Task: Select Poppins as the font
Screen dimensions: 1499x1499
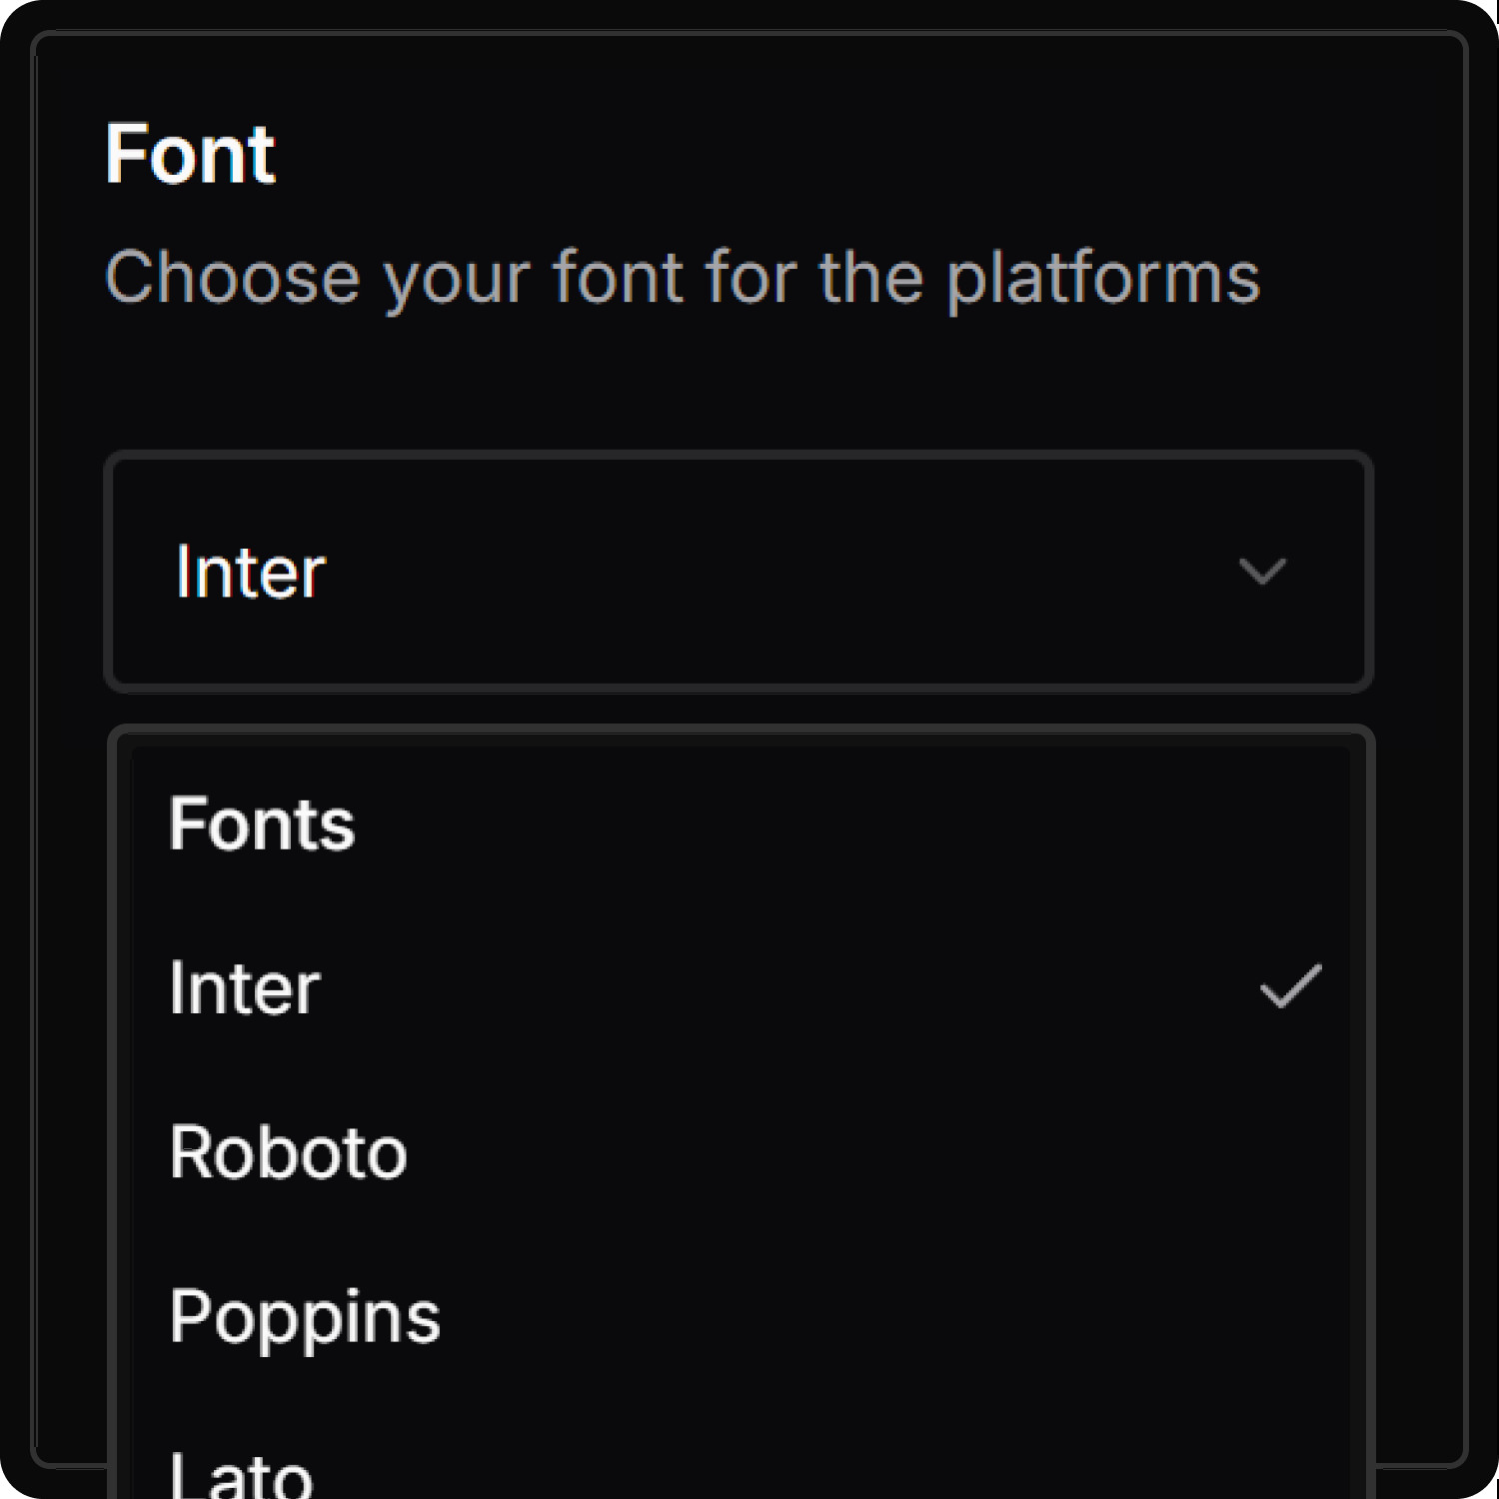Action: [304, 1316]
